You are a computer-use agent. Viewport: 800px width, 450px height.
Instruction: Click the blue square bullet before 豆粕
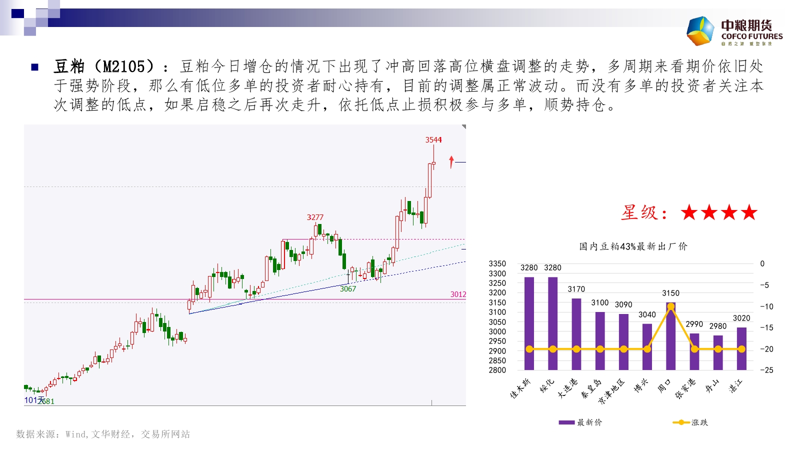pos(34,67)
